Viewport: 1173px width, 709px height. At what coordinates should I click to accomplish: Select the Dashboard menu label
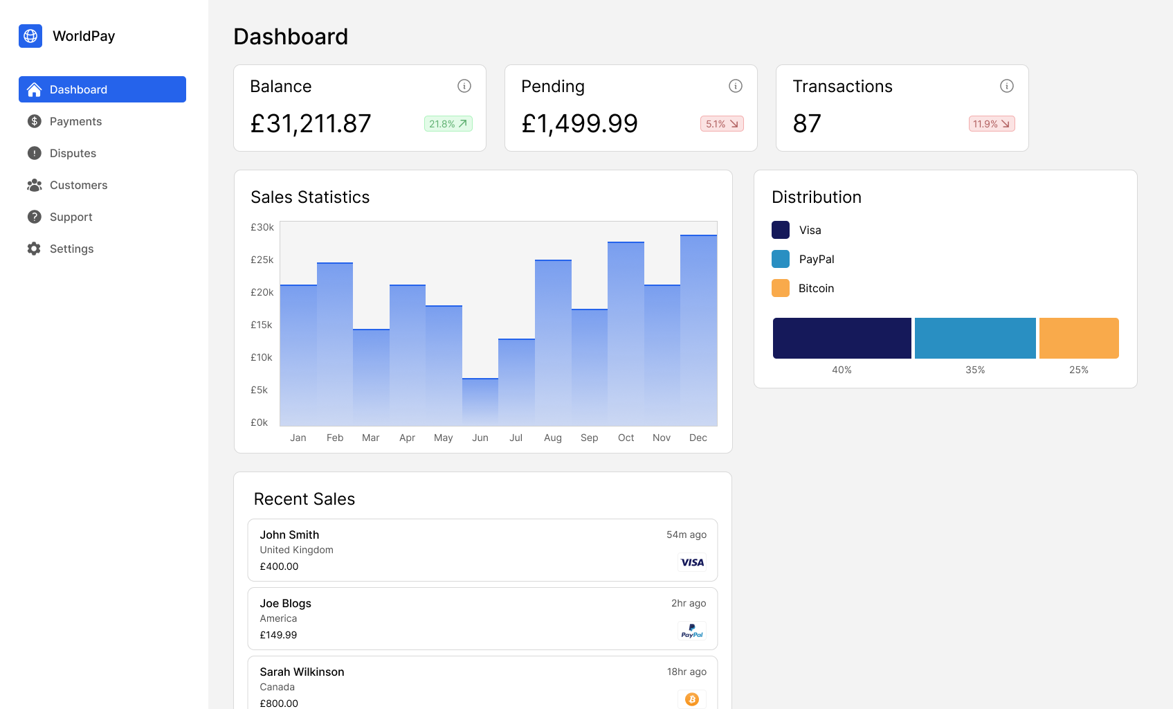click(x=78, y=89)
